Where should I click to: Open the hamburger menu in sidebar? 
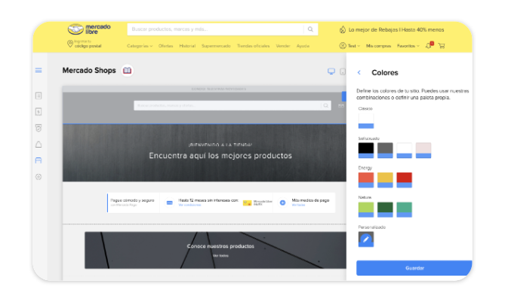click(38, 70)
